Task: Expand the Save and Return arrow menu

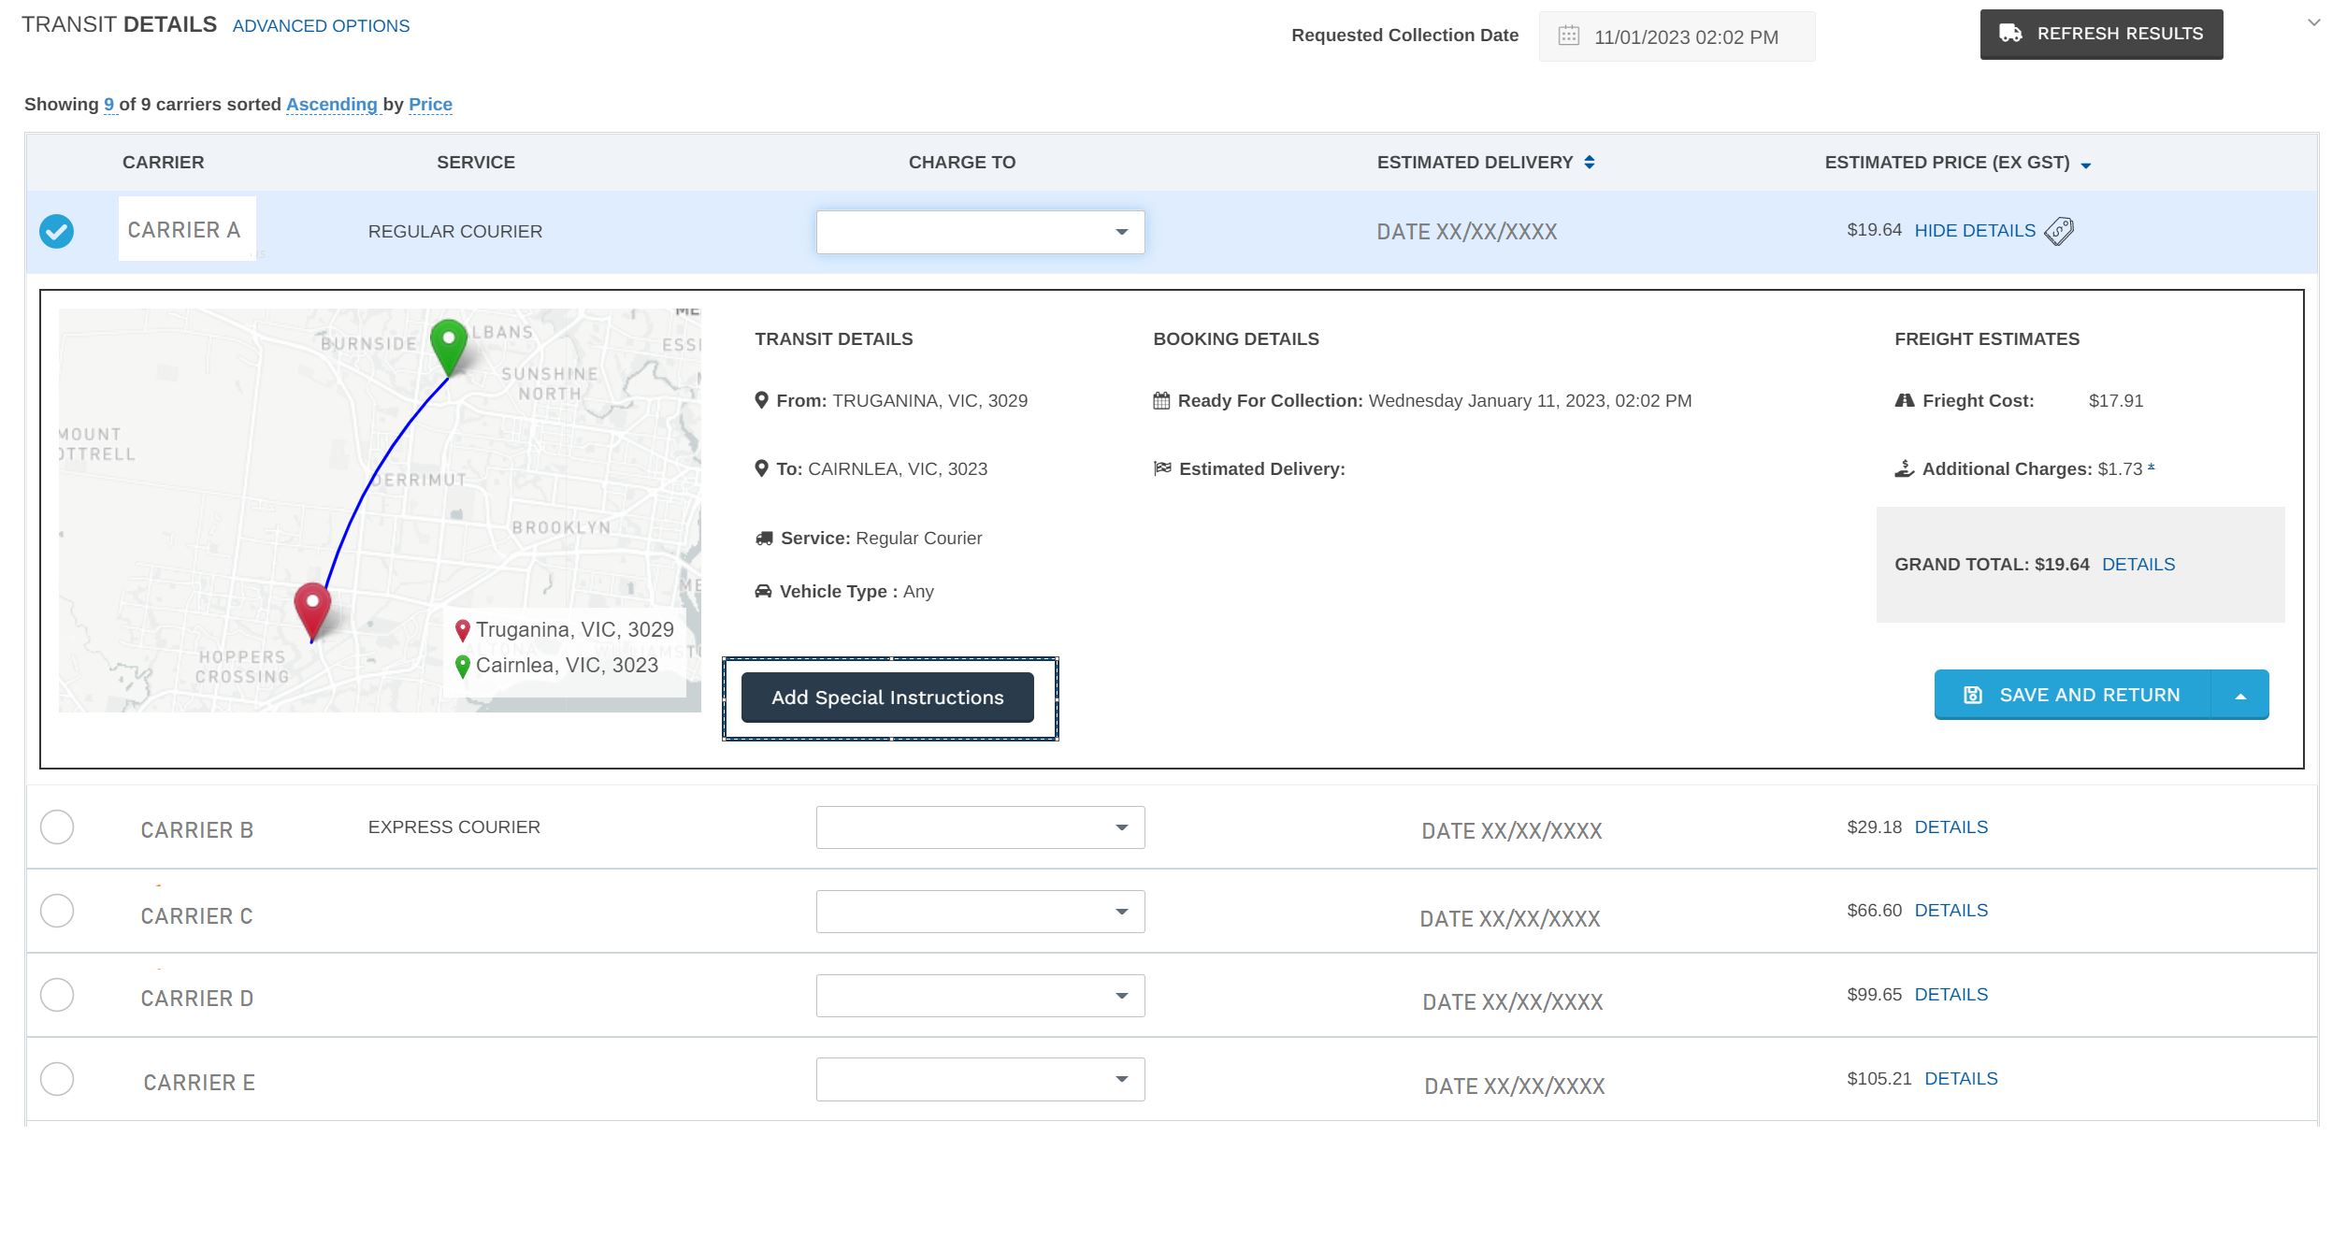Action: [2239, 696]
